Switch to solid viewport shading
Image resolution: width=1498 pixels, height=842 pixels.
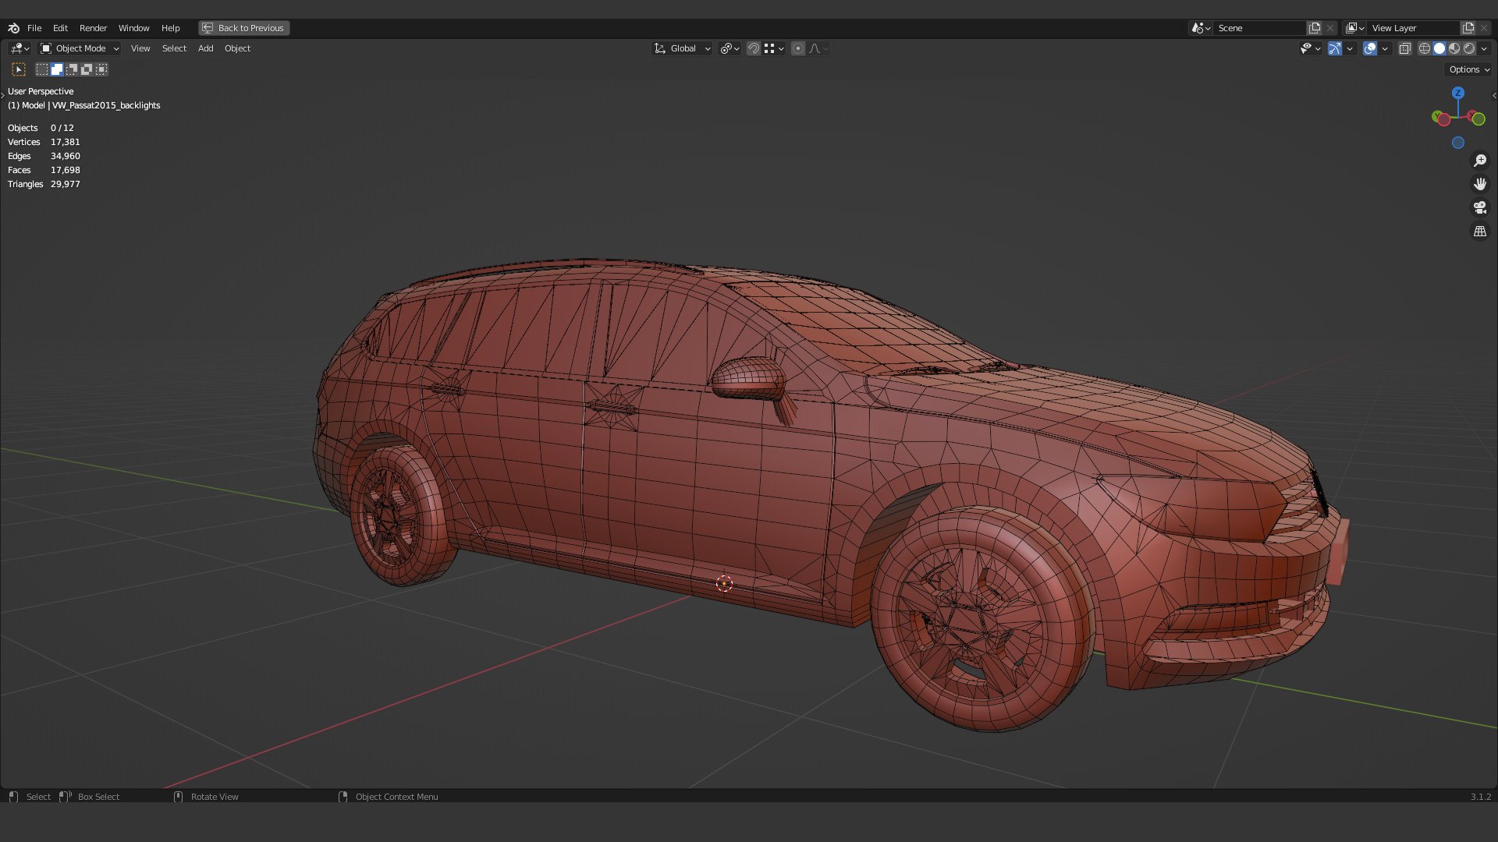[1439, 48]
